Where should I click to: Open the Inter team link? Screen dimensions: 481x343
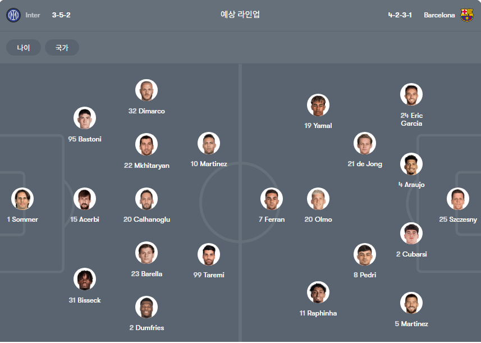33,15
